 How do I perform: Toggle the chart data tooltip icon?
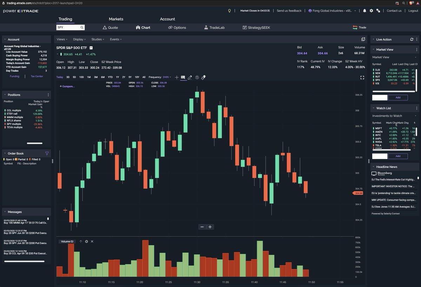click(x=183, y=77)
